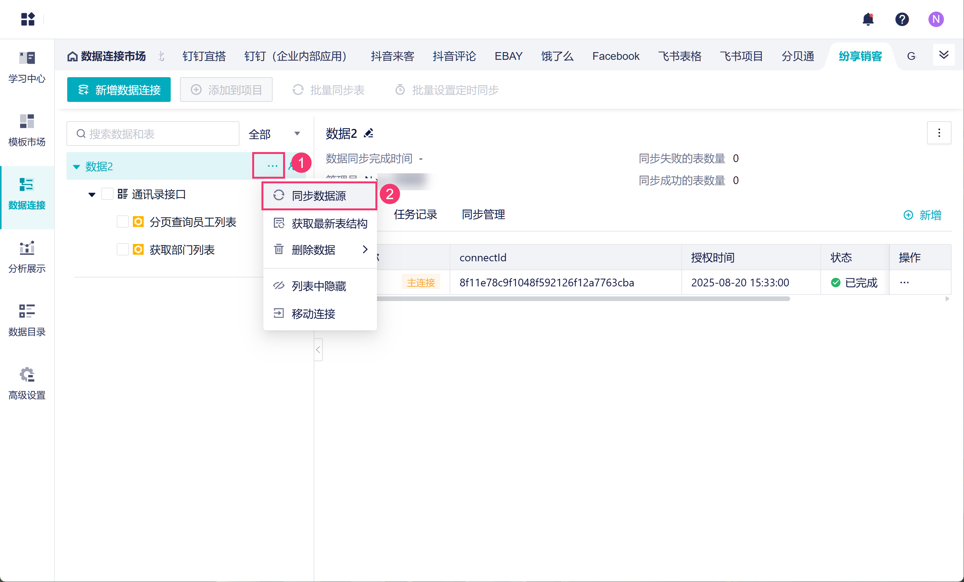Click the vertical three-dot menu at top right
This screenshot has height=582, width=964.
click(x=939, y=133)
